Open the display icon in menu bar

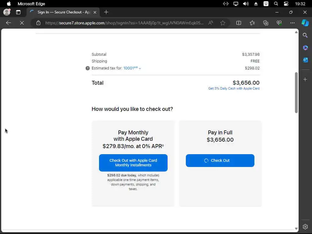pyautogui.click(x=236, y=4)
